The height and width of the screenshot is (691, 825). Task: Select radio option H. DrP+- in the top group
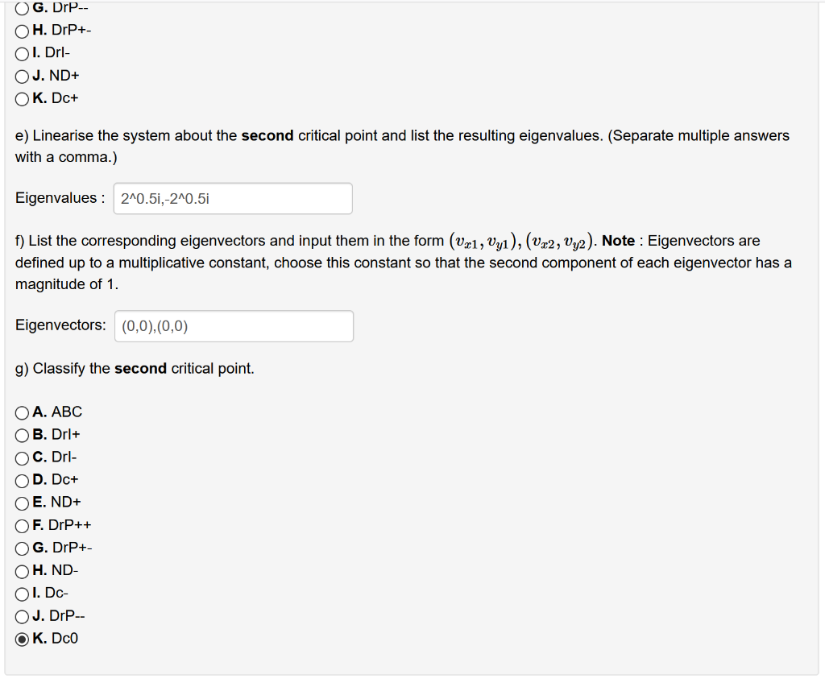[x=20, y=30]
